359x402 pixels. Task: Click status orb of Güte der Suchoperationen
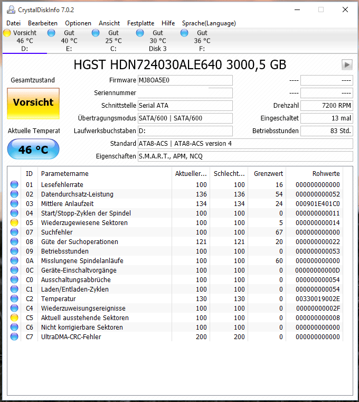point(14,241)
